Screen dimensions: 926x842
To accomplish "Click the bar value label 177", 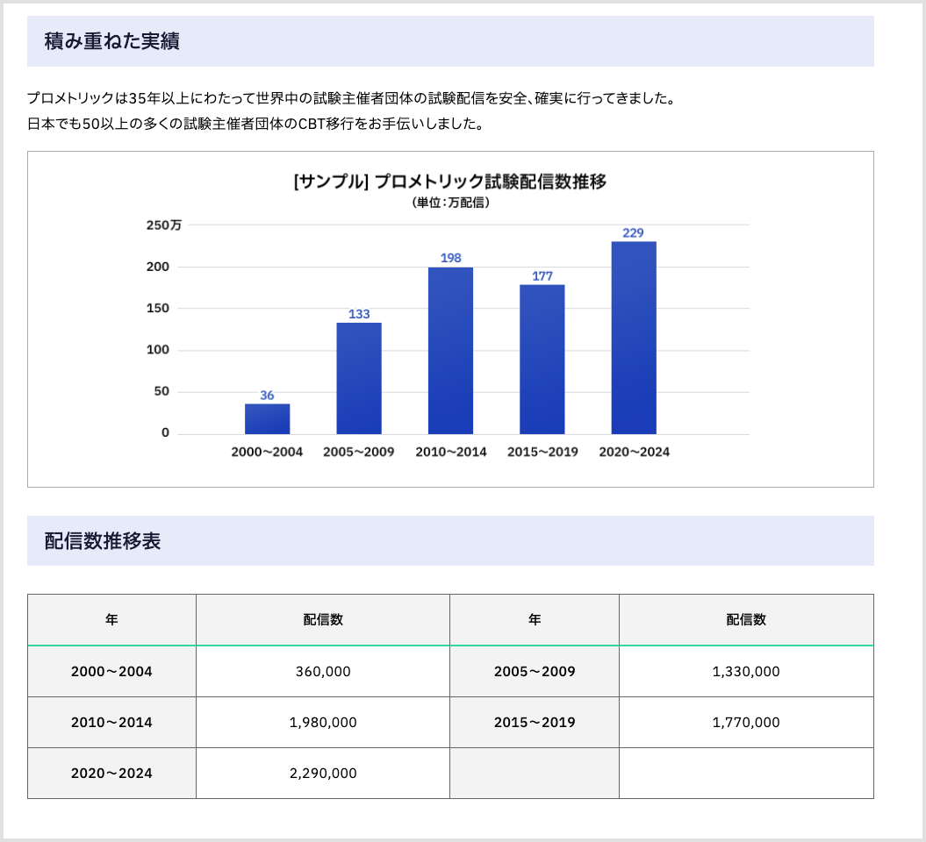I will [x=542, y=276].
